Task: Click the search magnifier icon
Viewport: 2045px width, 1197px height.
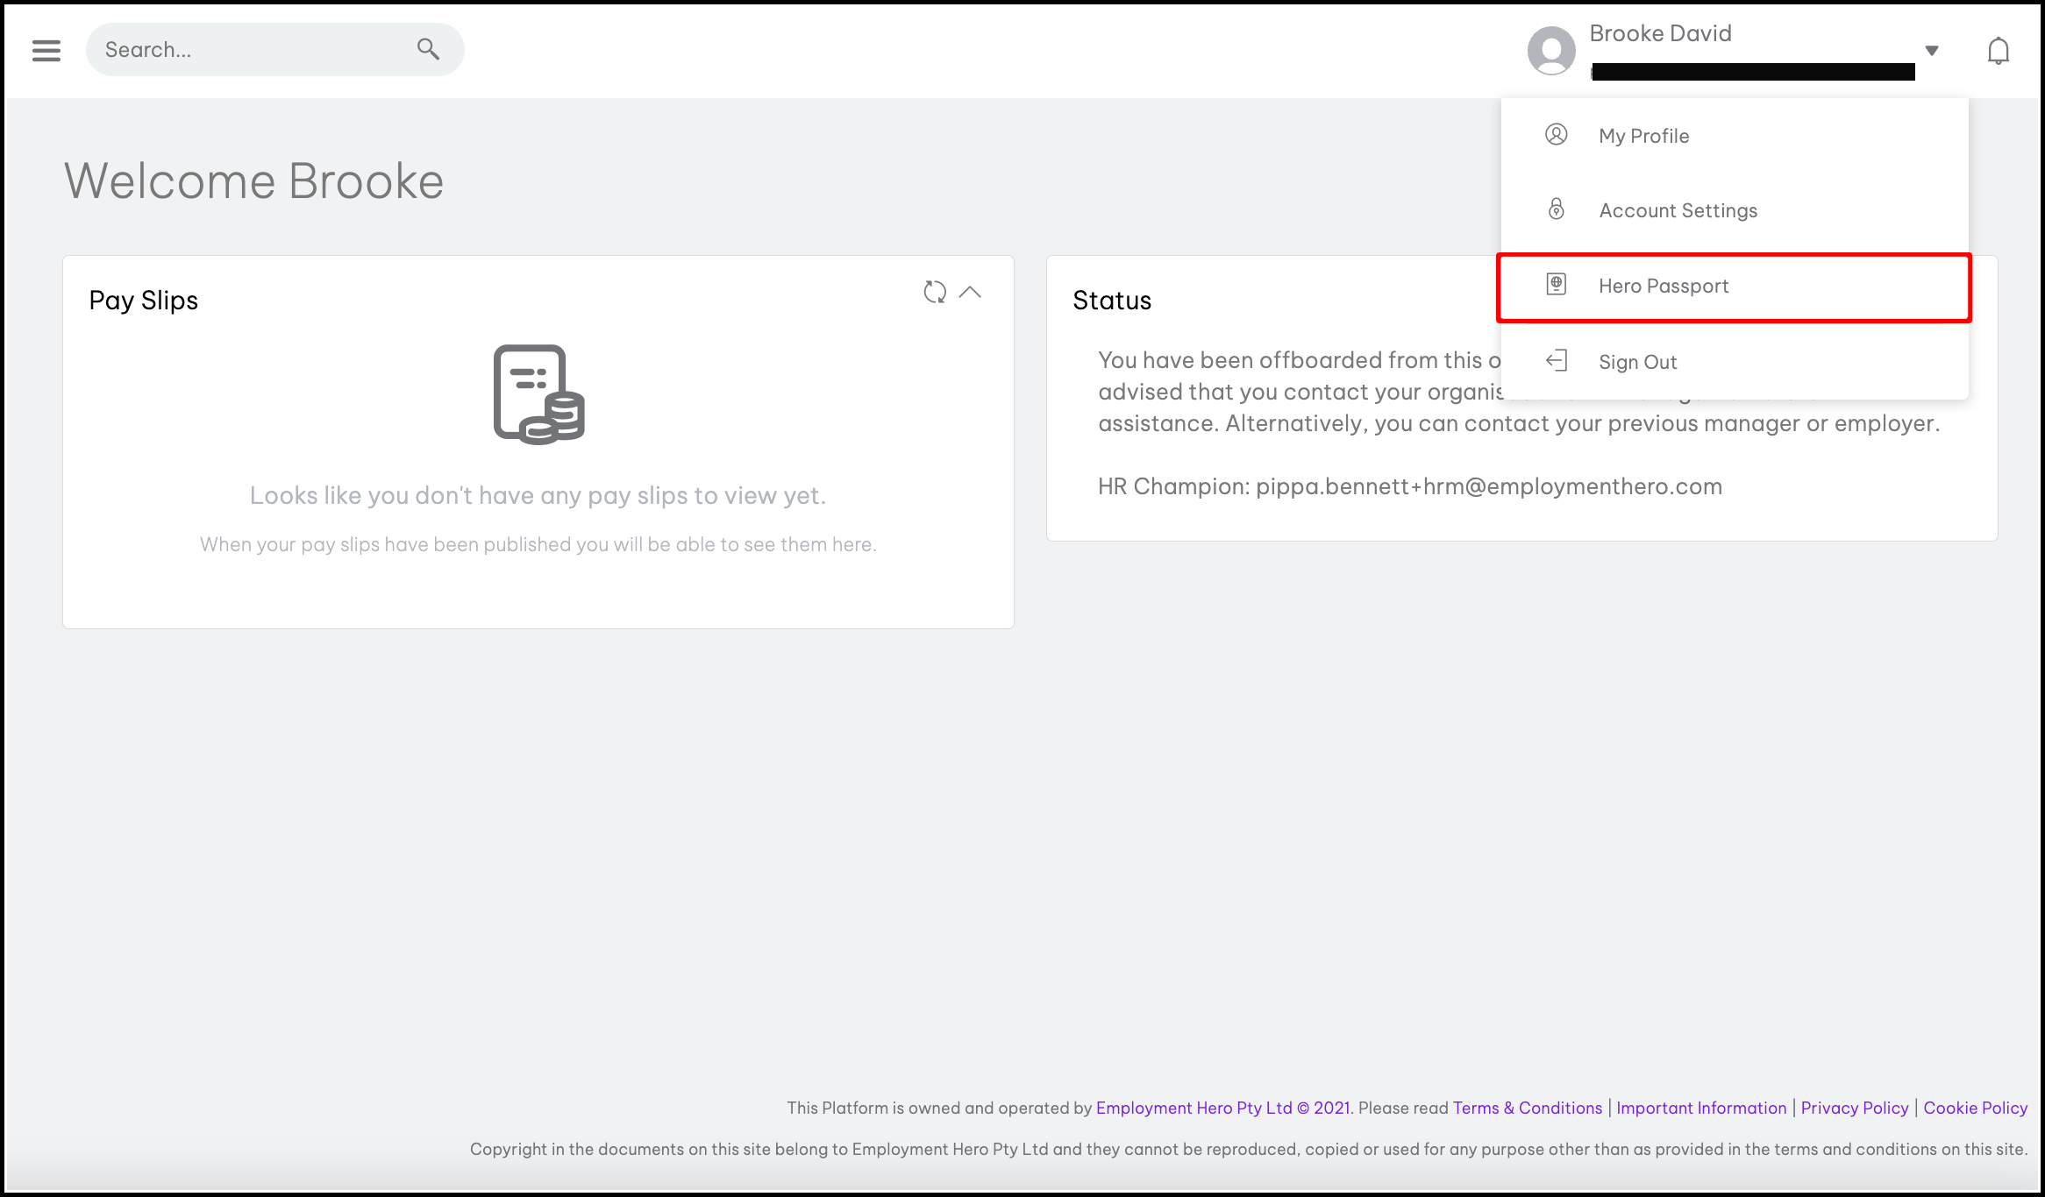Action: point(428,49)
